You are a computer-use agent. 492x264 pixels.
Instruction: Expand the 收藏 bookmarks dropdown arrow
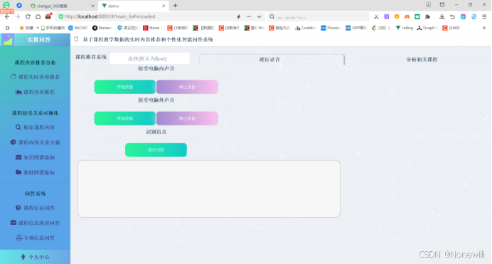coord(38,28)
